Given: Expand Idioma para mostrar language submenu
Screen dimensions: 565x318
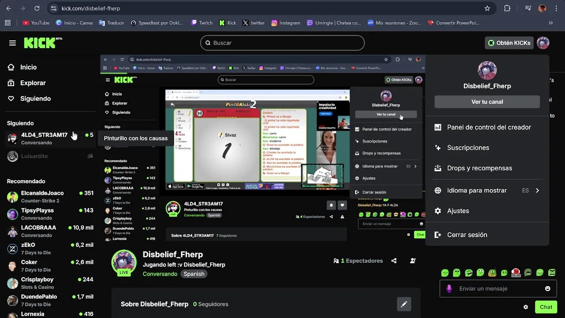Looking at the screenshot, I should click(487, 190).
